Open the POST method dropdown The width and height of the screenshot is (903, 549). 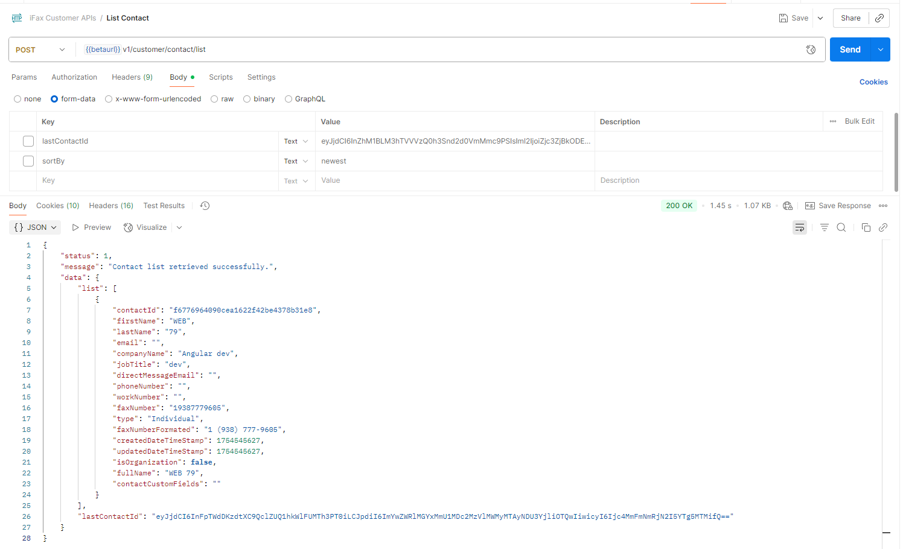pos(40,49)
